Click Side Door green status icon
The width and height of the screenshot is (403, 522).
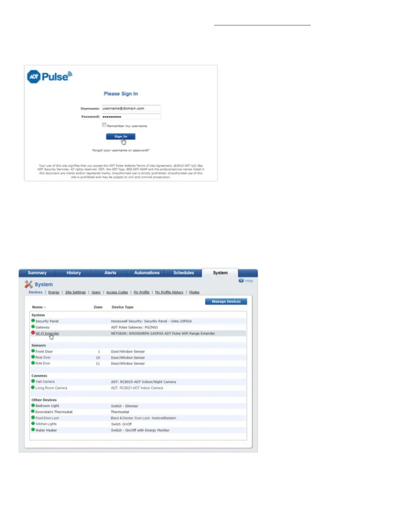(33, 363)
